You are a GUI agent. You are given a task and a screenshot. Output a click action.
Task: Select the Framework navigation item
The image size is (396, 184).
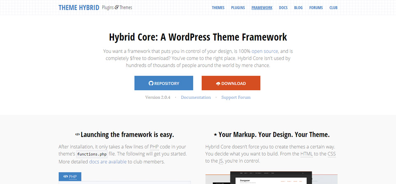(x=262, y=7)
